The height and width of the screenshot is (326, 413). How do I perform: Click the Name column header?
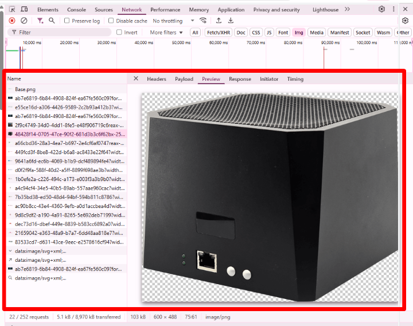click(x=67, y=78)
